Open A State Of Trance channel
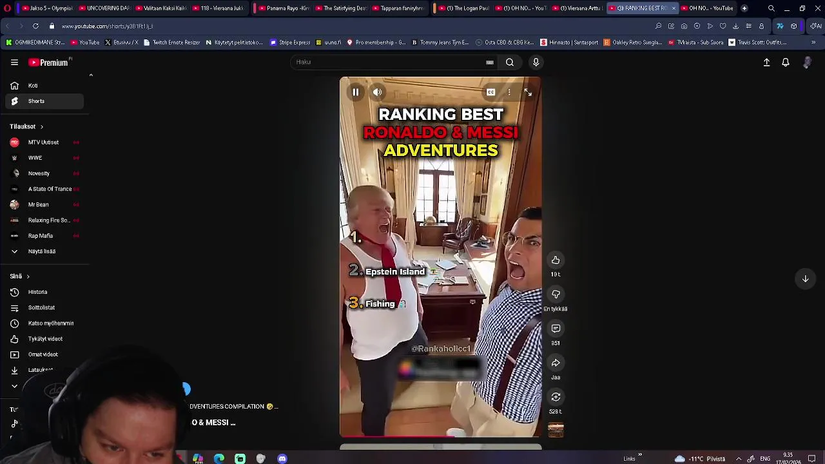Image resolution: width=825 pixels, height=464 pixels. coord(44,189)
